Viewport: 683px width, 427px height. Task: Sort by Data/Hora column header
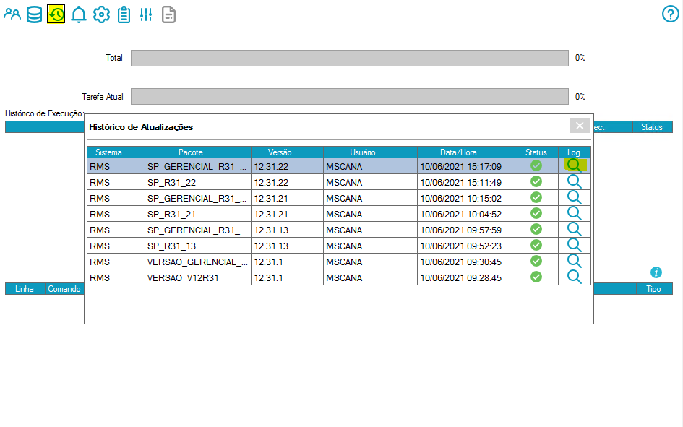(466, 152)
